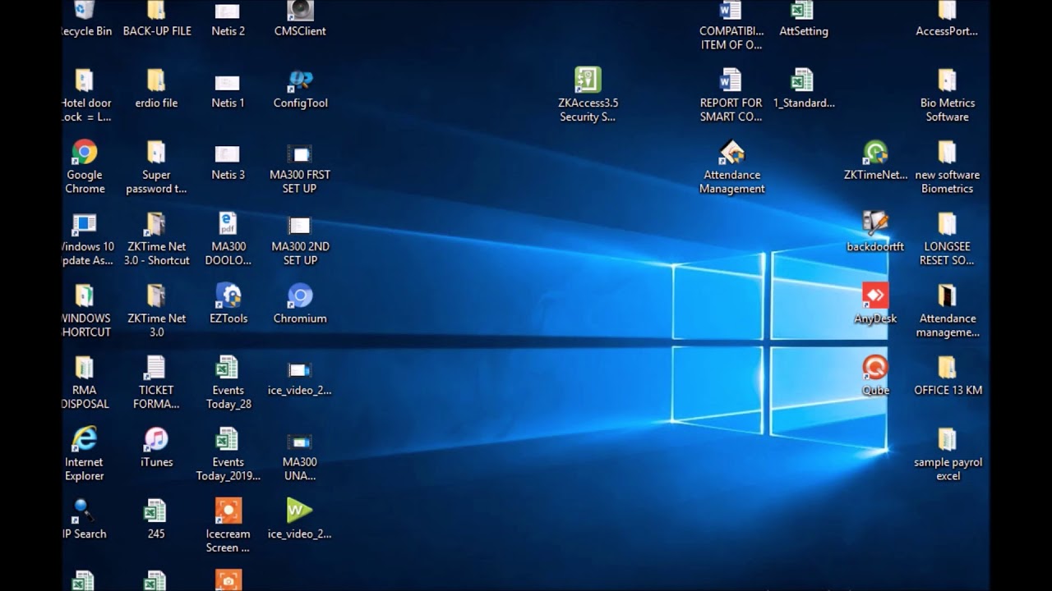Select the AnyDesk icon
The width and height of the screenshot is (1052, 591).
tap(875, 304)
